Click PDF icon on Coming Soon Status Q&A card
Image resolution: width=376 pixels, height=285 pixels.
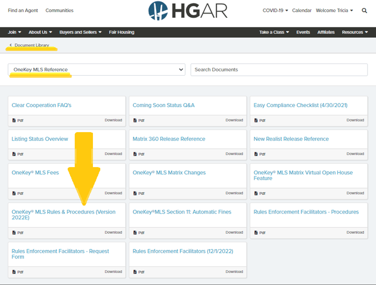point(135,121)
